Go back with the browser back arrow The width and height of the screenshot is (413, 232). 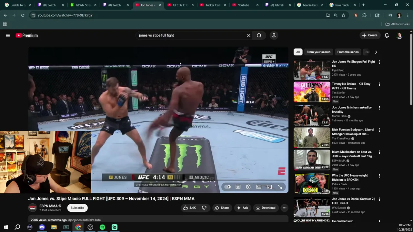5,15
